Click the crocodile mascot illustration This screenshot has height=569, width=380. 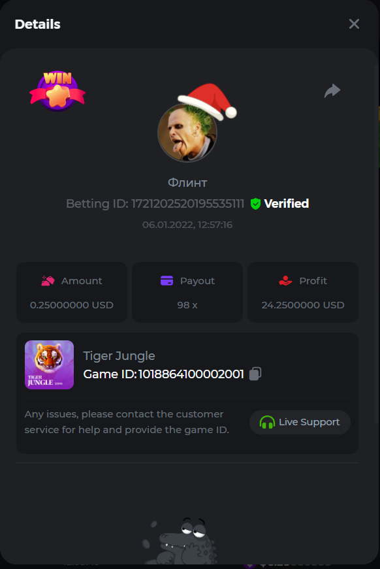click(x=180, y=541)
